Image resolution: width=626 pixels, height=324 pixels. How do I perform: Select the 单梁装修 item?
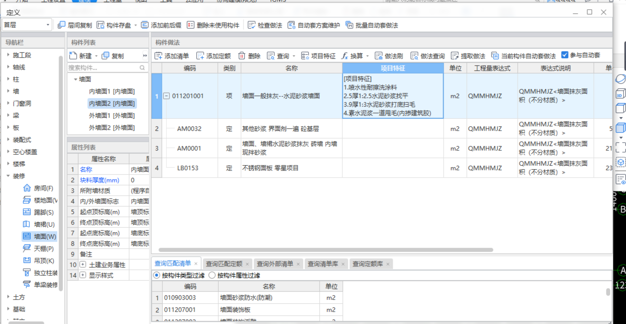[x=40, y=285]
